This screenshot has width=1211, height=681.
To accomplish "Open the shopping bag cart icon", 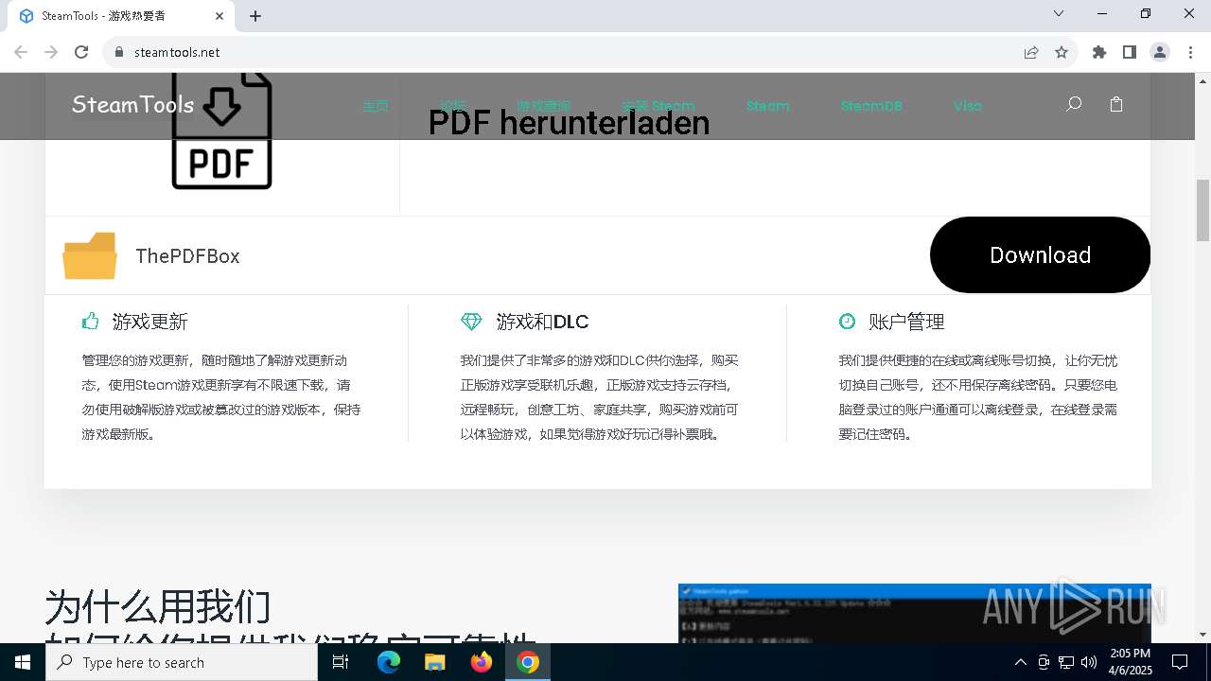I will coord(1116,104).
